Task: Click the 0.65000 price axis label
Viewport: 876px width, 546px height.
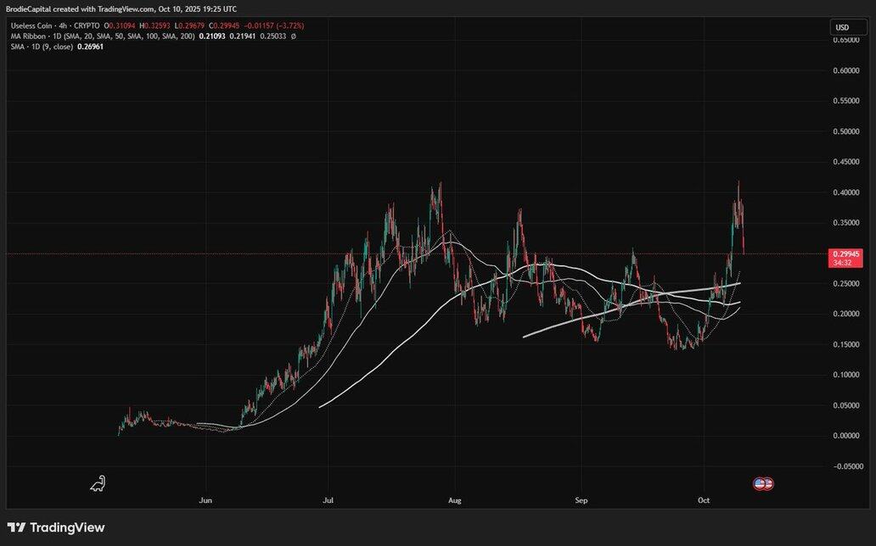Action: click(x=848, y=40)
